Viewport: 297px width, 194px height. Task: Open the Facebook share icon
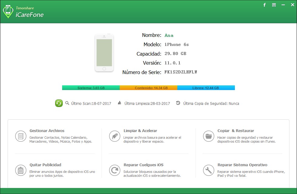pyautogui.click(x=265, y=5)
